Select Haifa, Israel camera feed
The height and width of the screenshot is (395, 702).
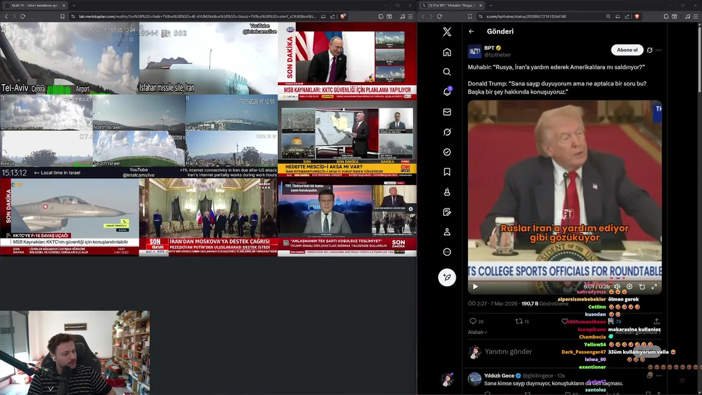[x=231, y=149]
